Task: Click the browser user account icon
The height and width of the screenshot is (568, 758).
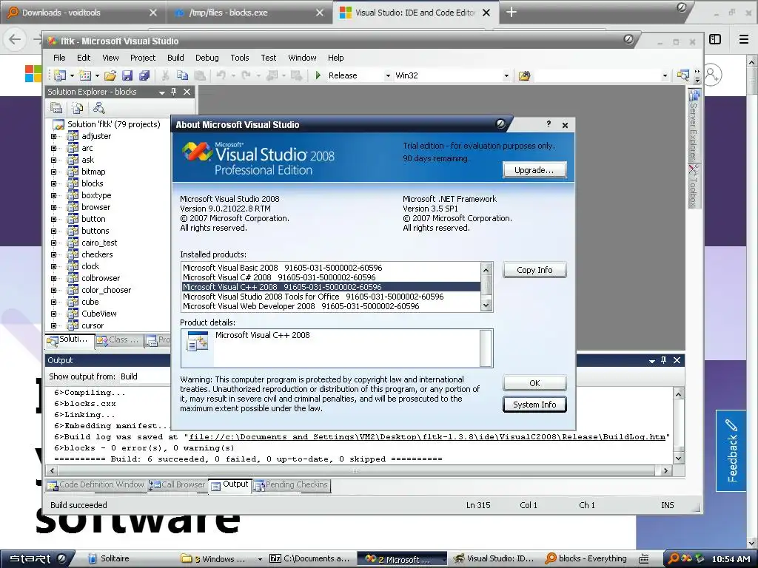Action: [712, 75]
